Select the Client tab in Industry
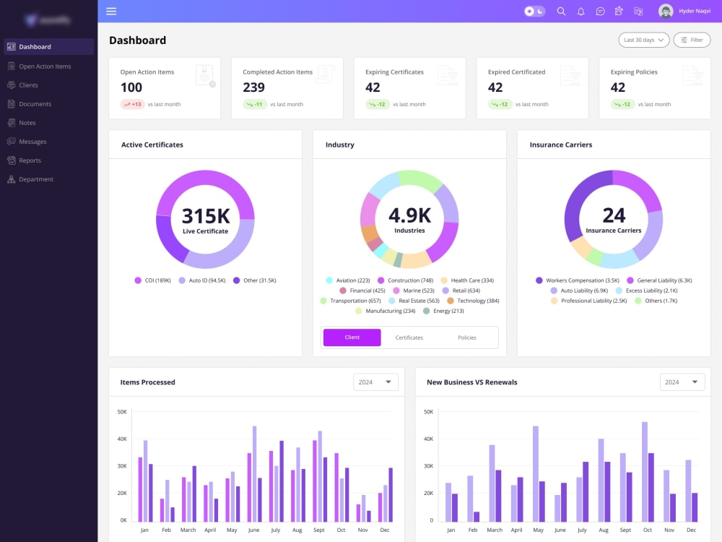This screenshot has height=542, width=722. (x=352, y=337)
